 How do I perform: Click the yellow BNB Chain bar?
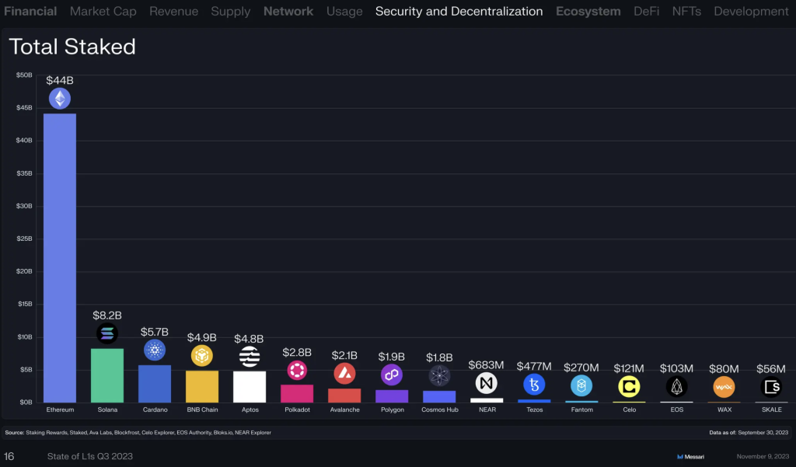click(202, 386)
